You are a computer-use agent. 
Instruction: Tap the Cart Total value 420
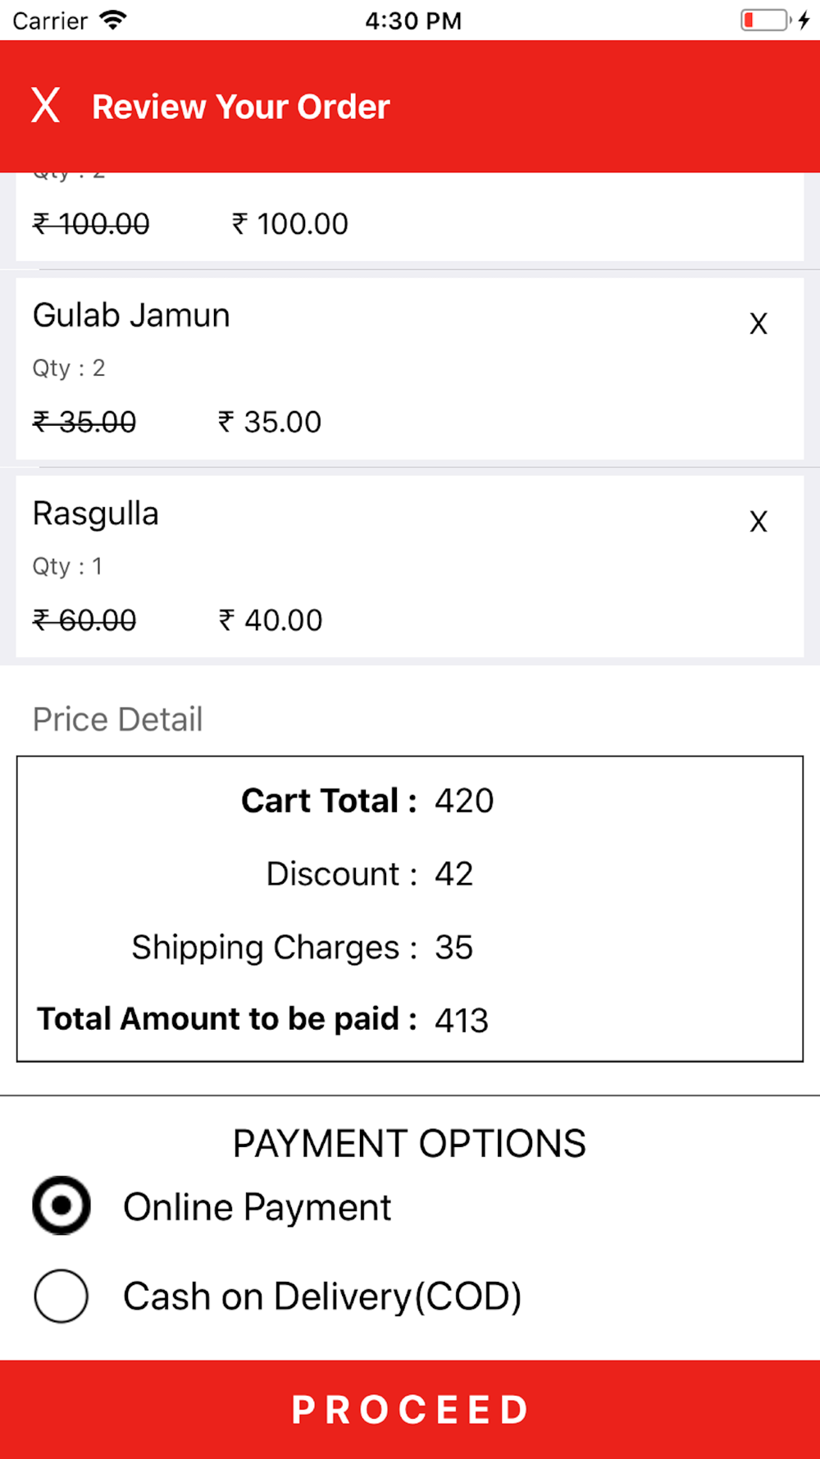point(464,801)
